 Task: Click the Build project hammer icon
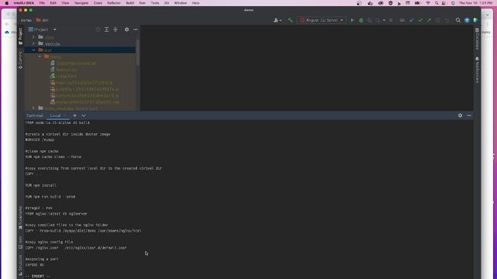tap(290, 20)
